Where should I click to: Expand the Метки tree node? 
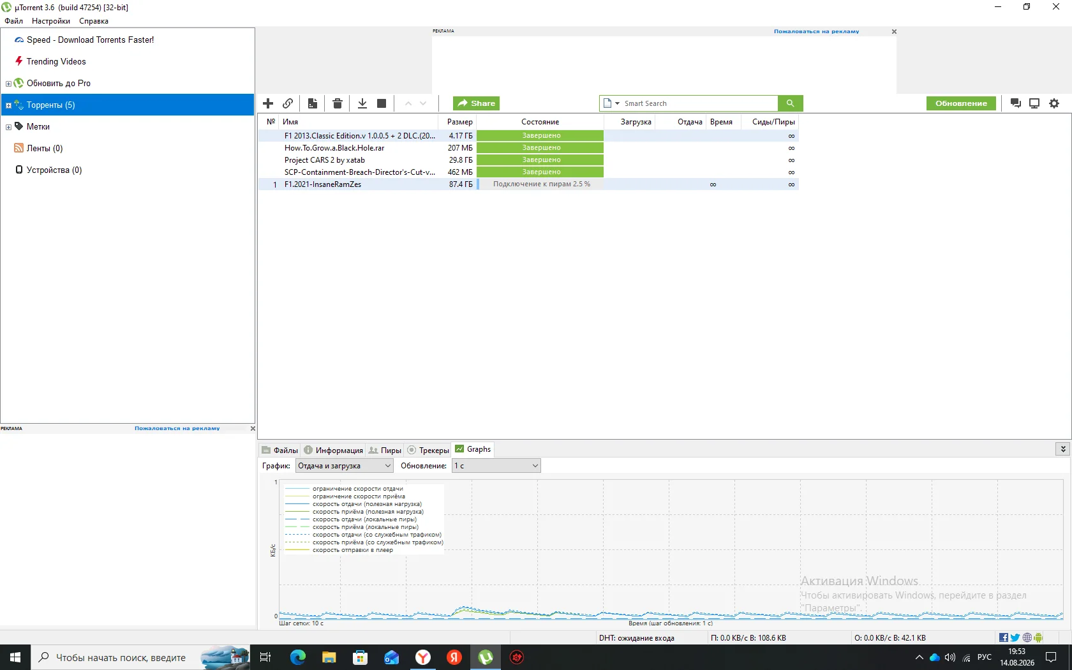(x=8, y=127)
